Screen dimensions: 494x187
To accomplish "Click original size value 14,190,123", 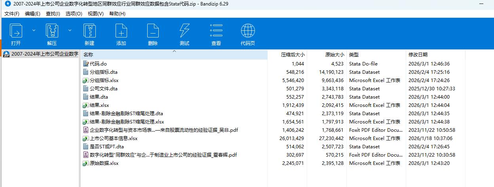I will tap(331, 72).
